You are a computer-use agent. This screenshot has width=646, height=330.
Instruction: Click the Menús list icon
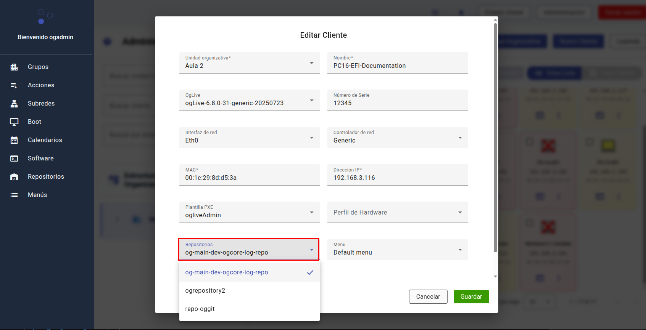[14, 195]
